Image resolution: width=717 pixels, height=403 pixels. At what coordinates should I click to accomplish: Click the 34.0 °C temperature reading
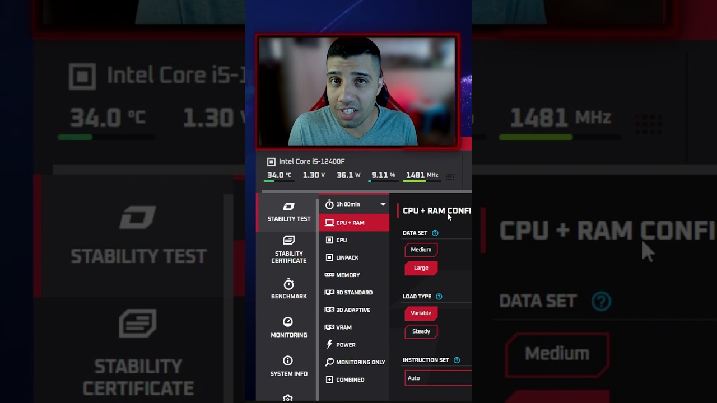pyautogui.click(x=279, y=175)
